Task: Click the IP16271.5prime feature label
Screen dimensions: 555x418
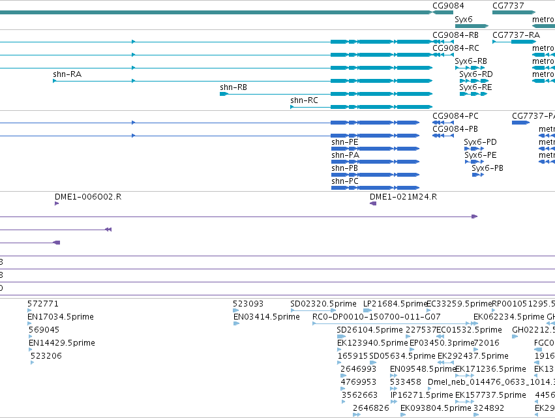Action: [x=421, y=395]
